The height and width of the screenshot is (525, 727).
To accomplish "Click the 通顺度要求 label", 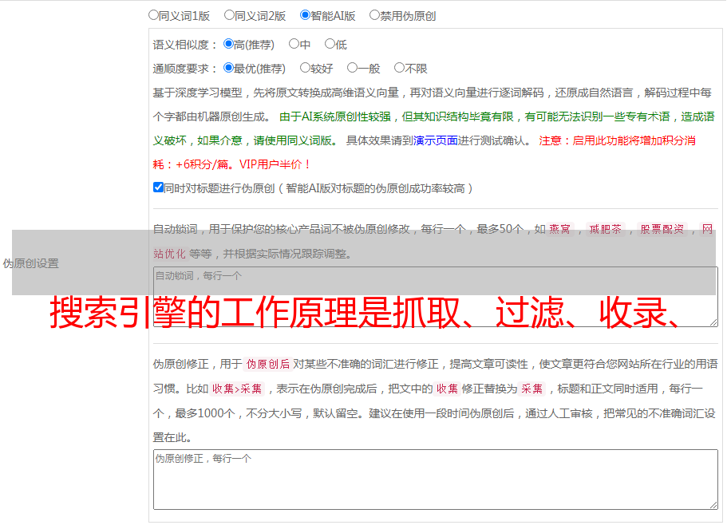I will click(184, 69).
